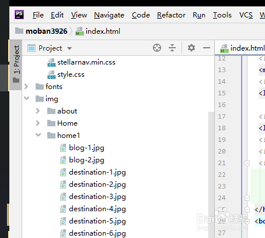Select the about folder
Screen dimensions: 265x238
tap(62, 111)
